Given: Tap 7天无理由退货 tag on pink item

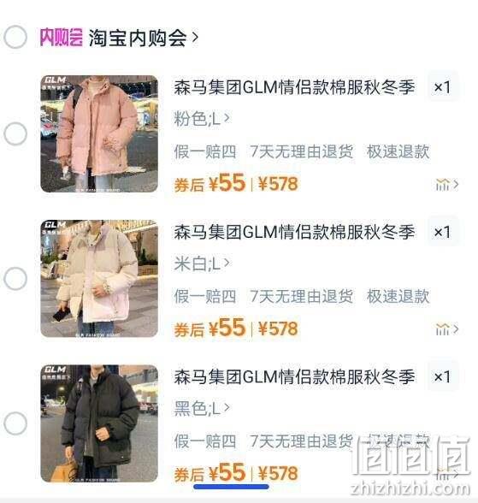Looking at the screenshot, I should click(301, 151).
